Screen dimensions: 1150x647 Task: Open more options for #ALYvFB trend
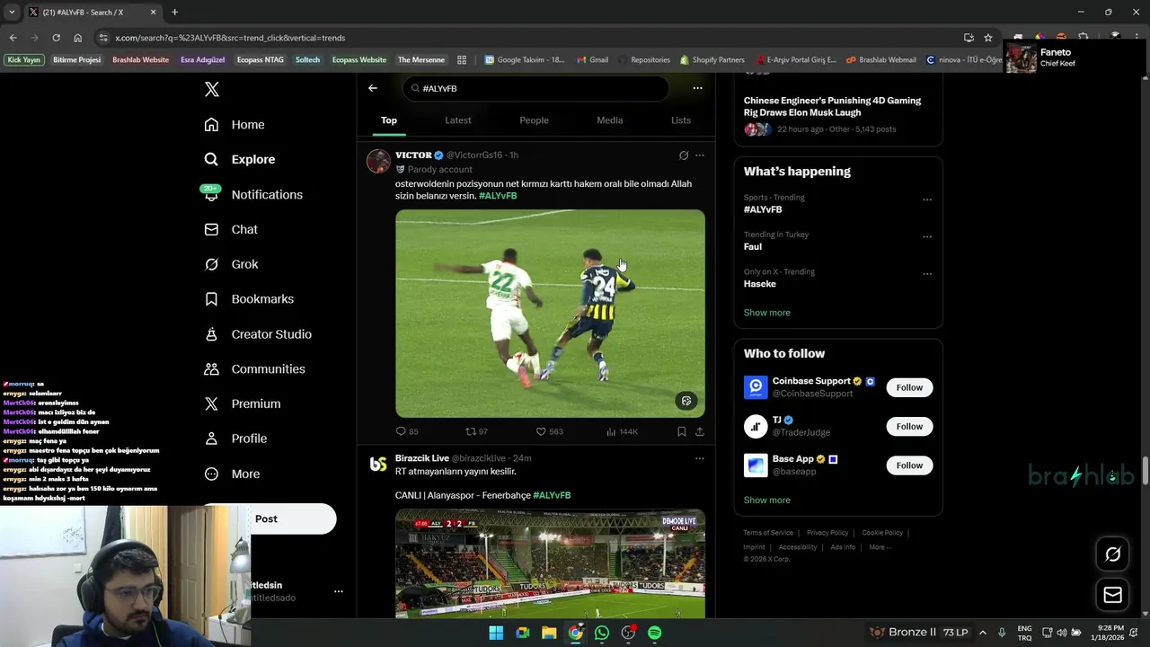(x=927, y=199)
